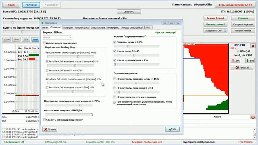This screenshot has width=258, height=145.
Task: Confirm settings with OK button
Action: coord(172,129)
